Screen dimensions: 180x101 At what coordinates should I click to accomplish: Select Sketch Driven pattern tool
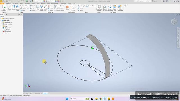click(x=91, y=6)
